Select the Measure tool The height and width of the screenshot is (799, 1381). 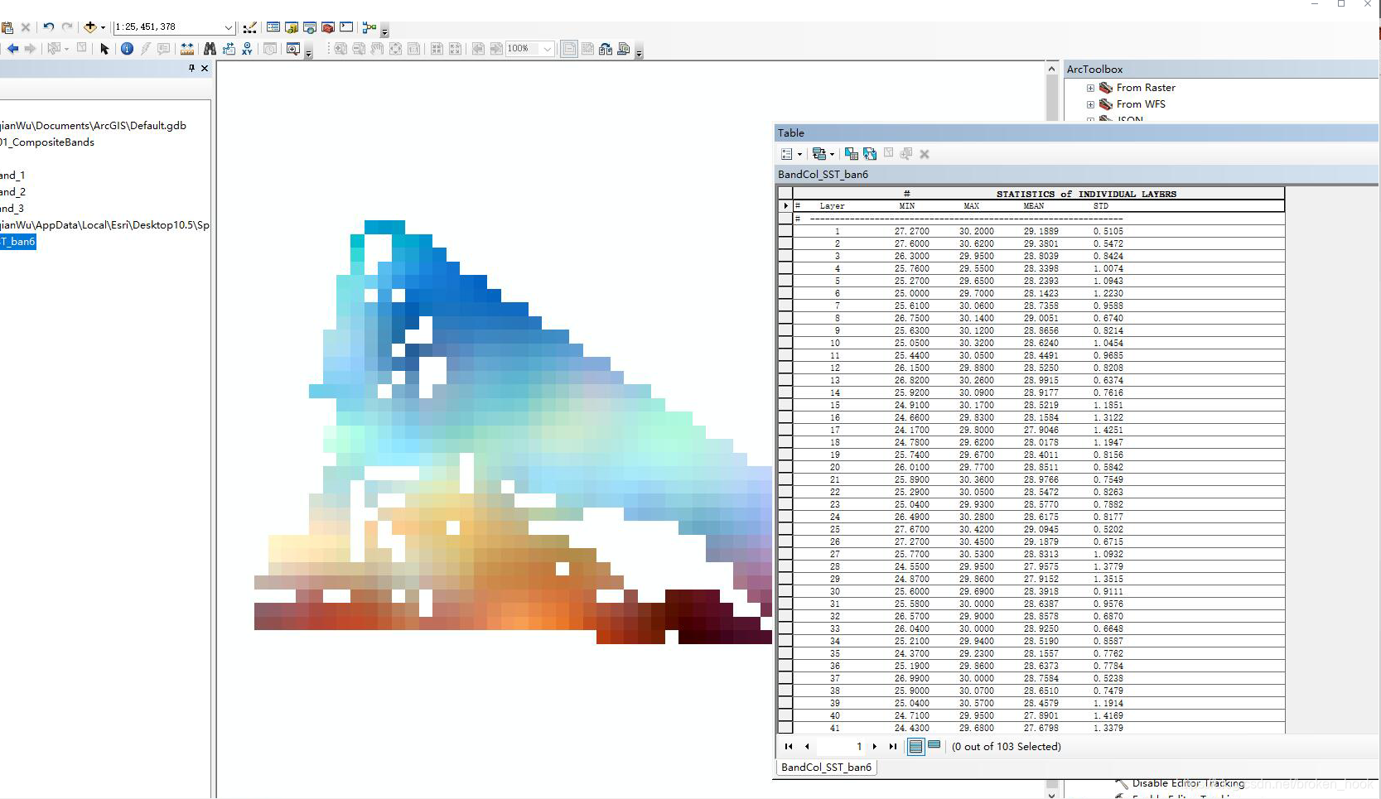click(x=187, y=49)
